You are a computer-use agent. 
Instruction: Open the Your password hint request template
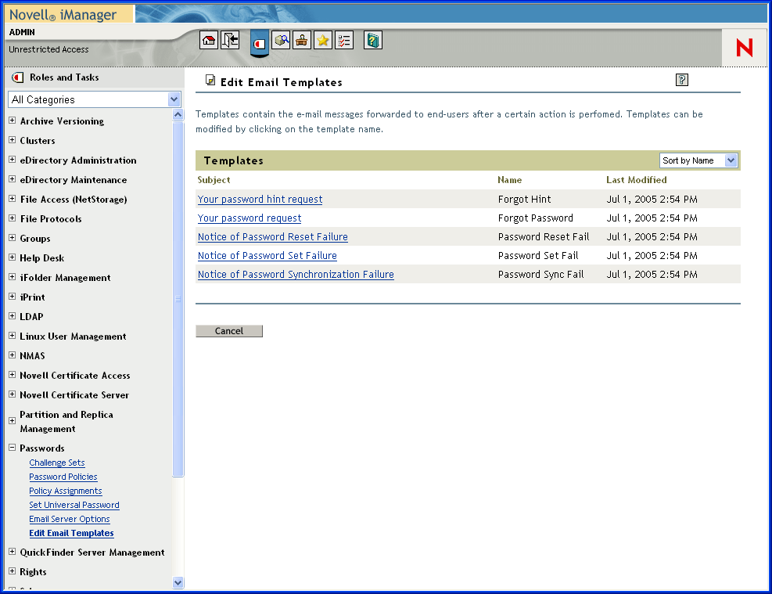(x=260, y=199)
